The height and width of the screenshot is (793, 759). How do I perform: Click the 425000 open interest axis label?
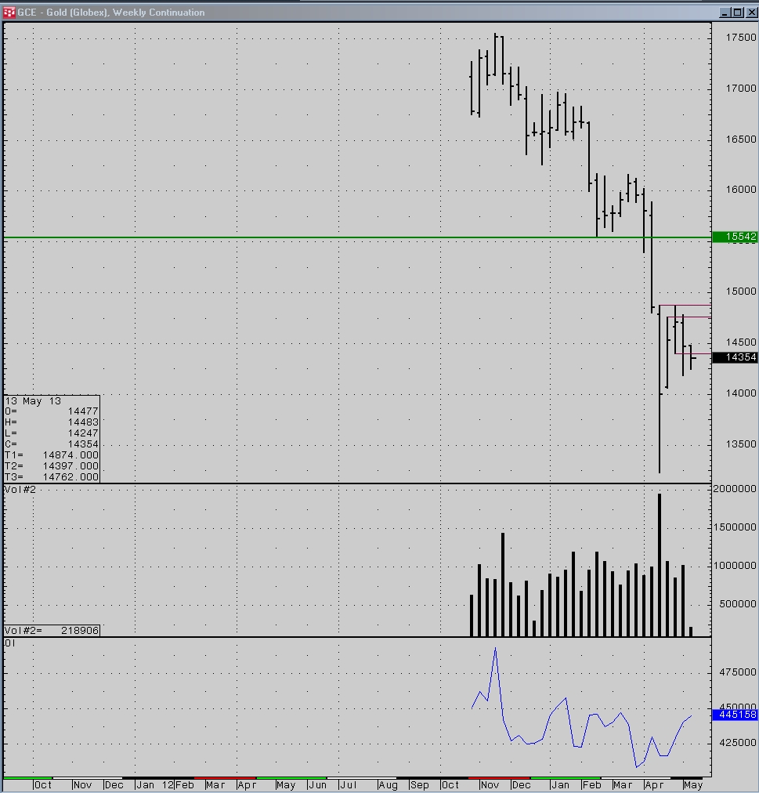click(x=738, y=742)
